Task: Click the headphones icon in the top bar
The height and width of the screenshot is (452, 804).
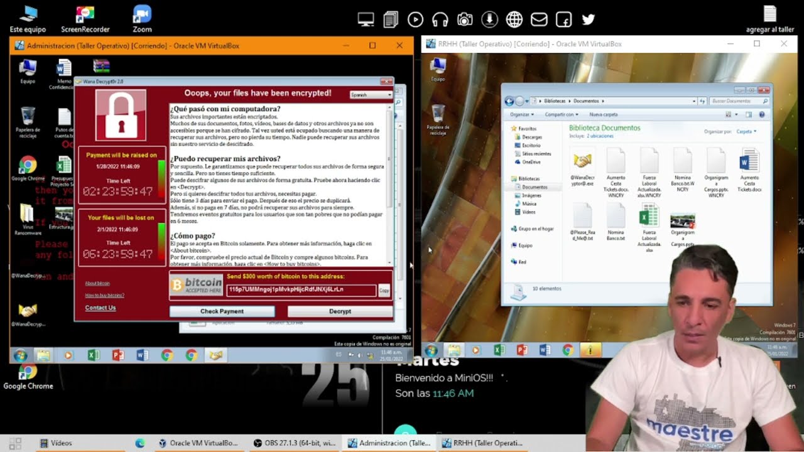Action: [x=440, y=19]
